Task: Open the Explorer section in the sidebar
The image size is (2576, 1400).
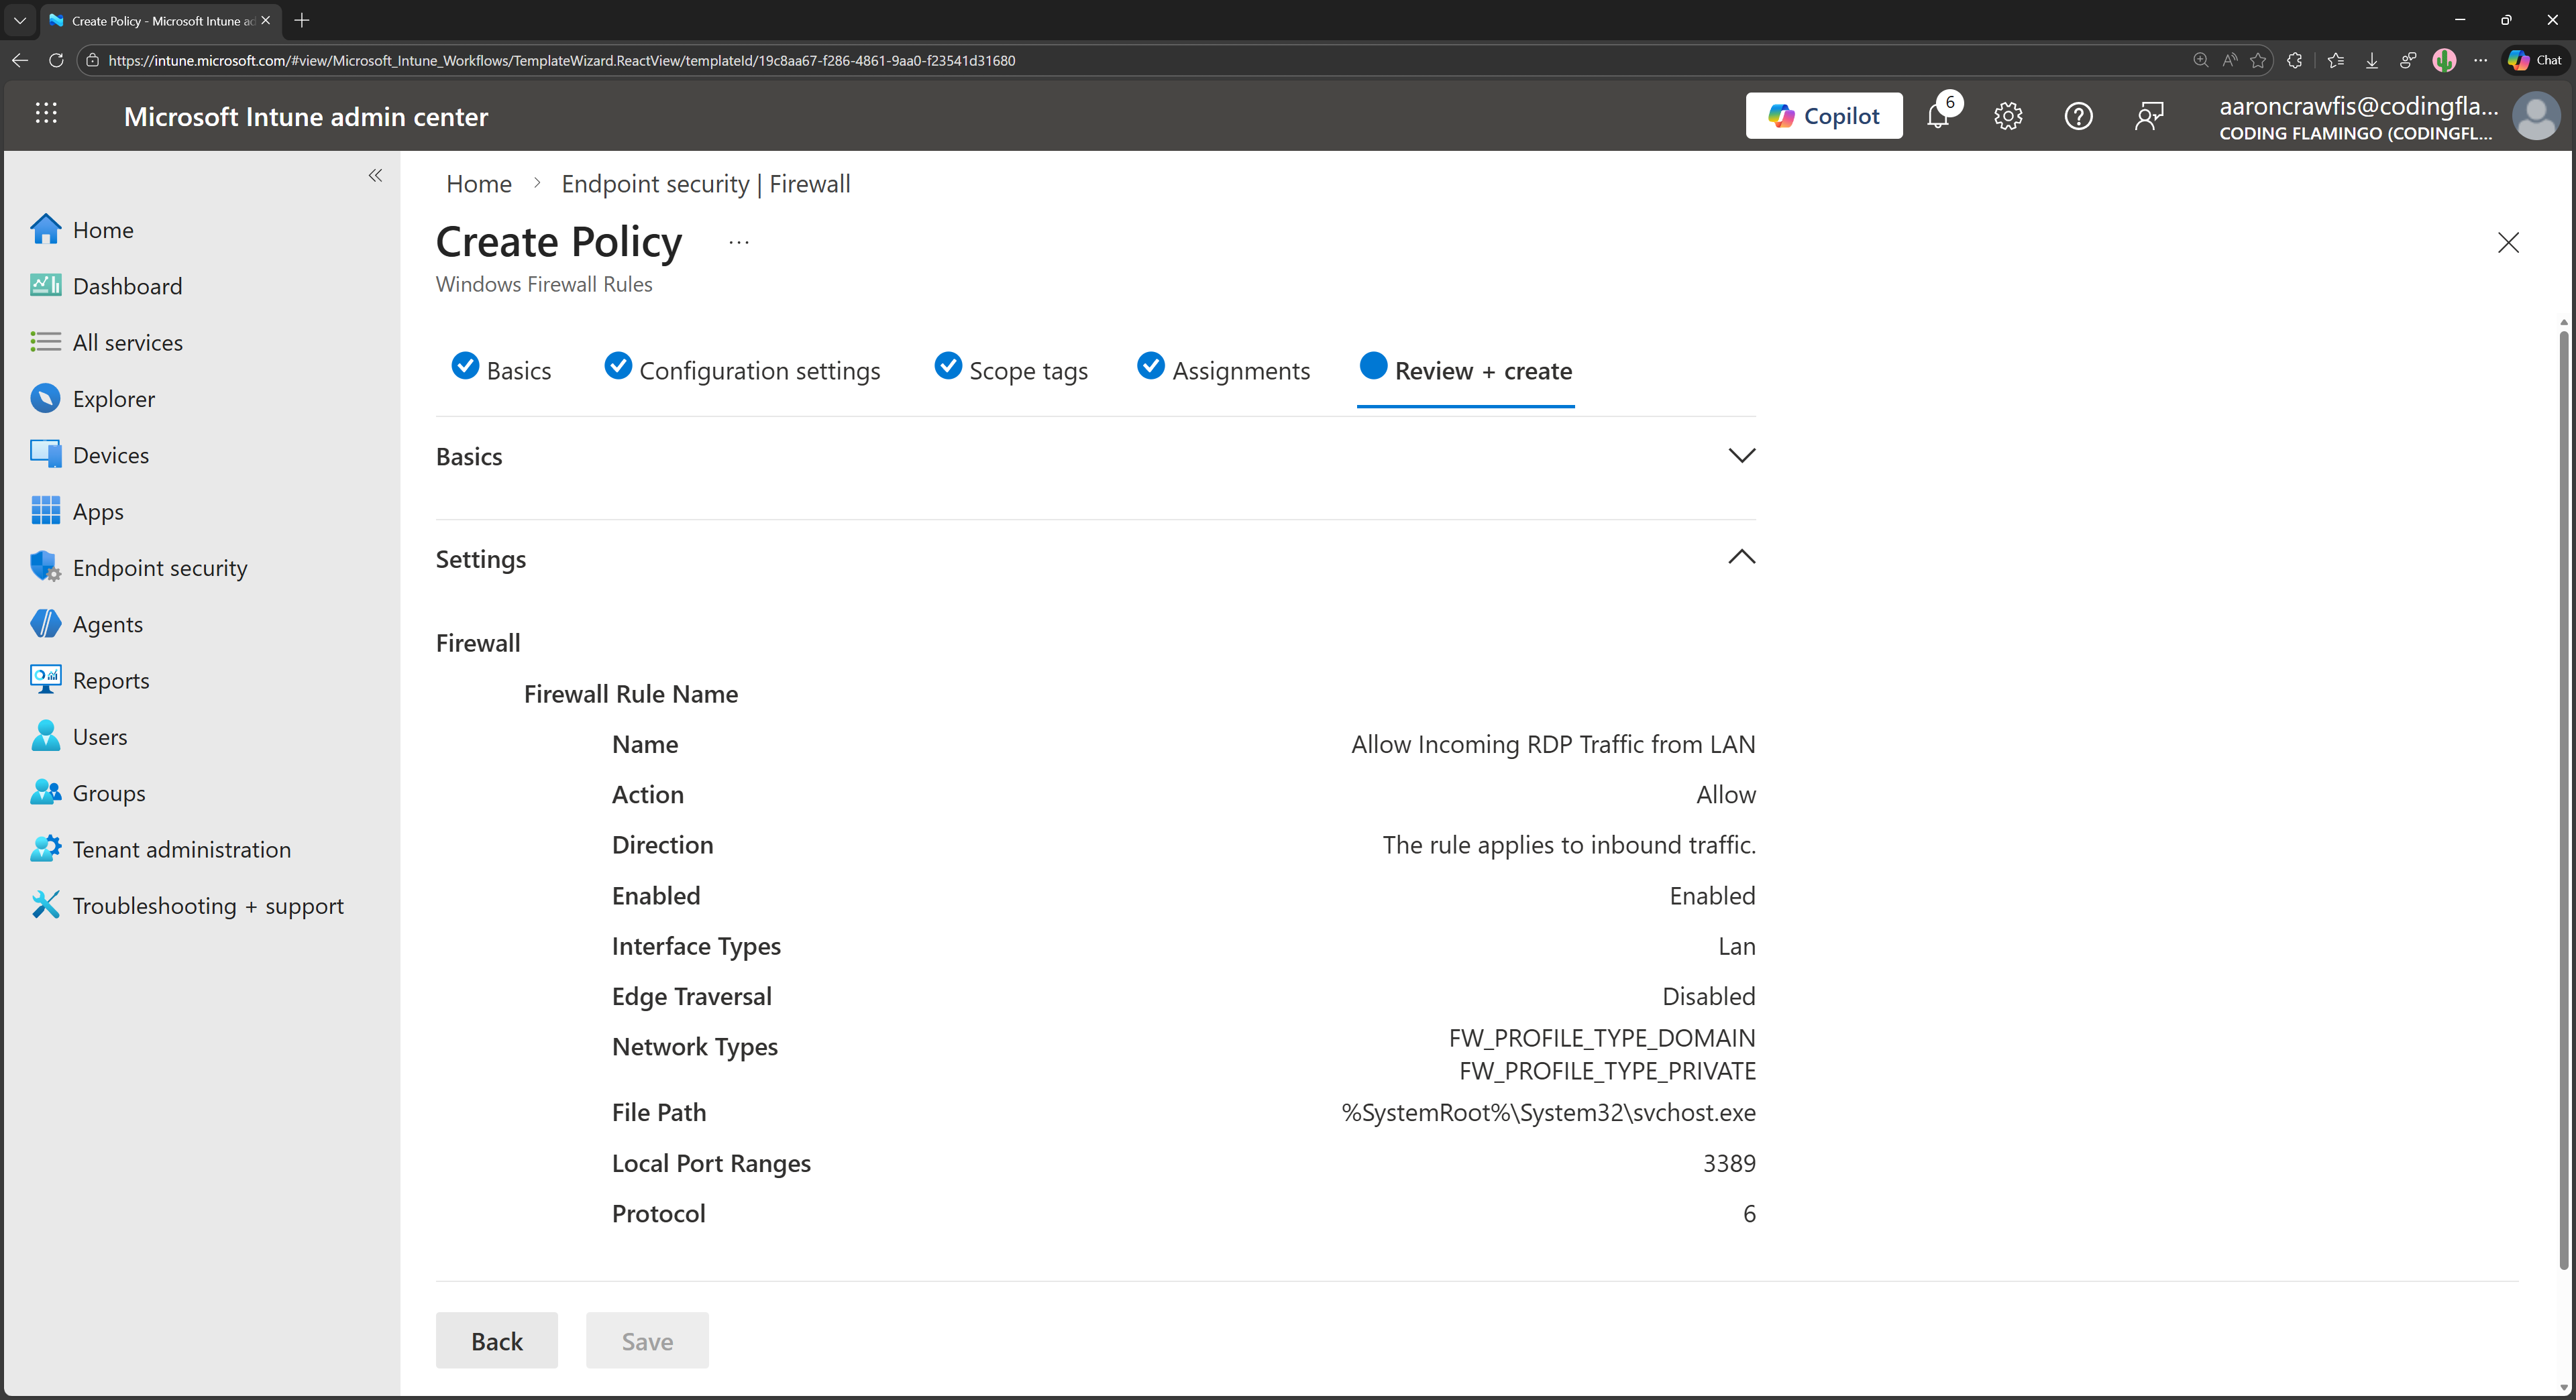Action: click(x=113, y=398)
